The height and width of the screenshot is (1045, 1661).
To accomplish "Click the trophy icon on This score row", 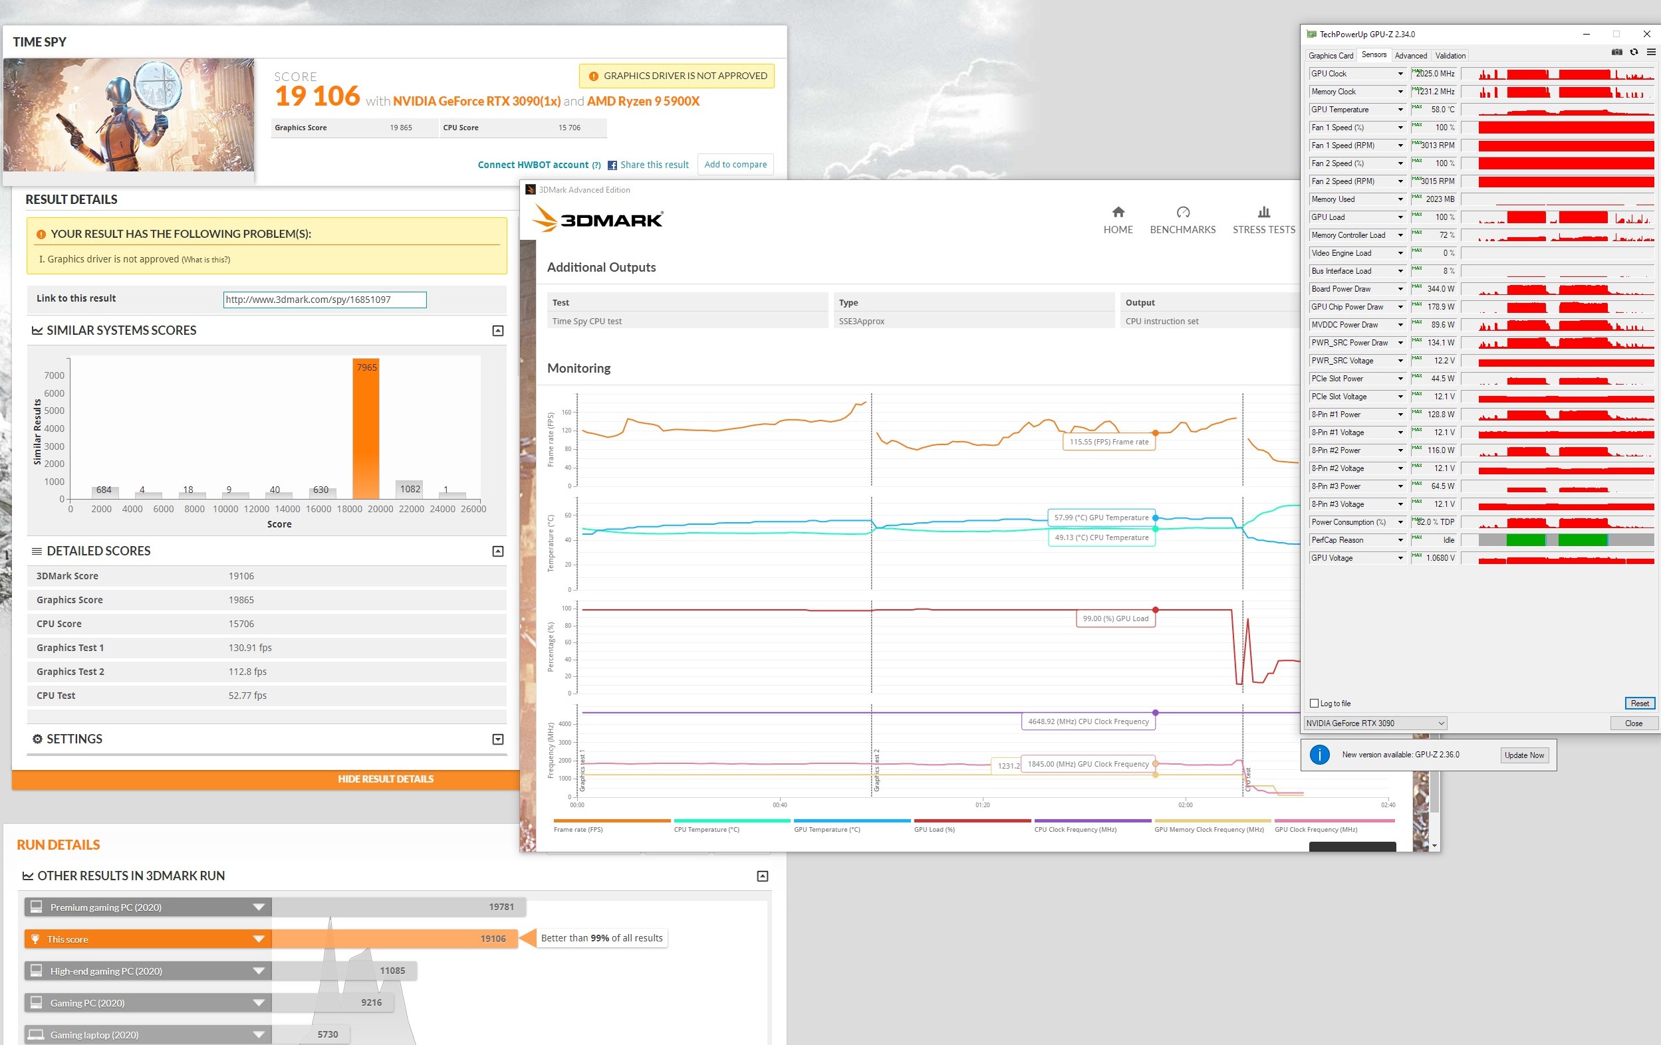I will 35,939.
